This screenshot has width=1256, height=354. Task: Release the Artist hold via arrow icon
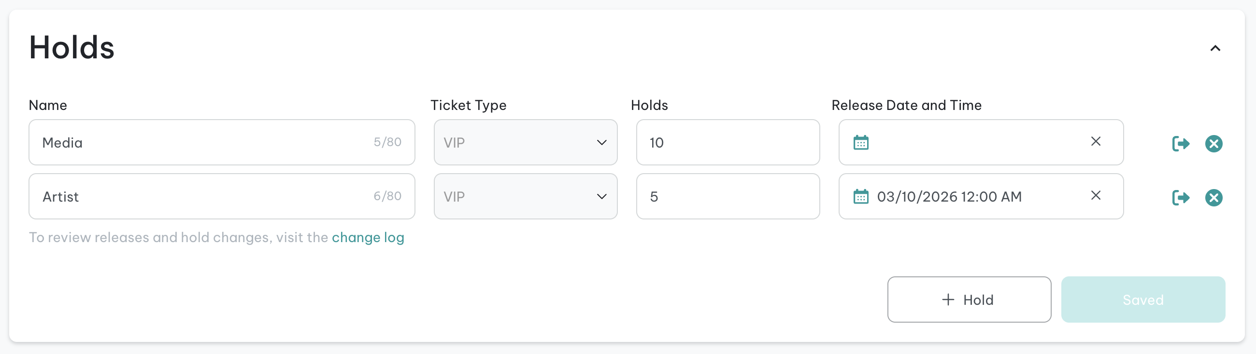click(x=1181, y=198)
